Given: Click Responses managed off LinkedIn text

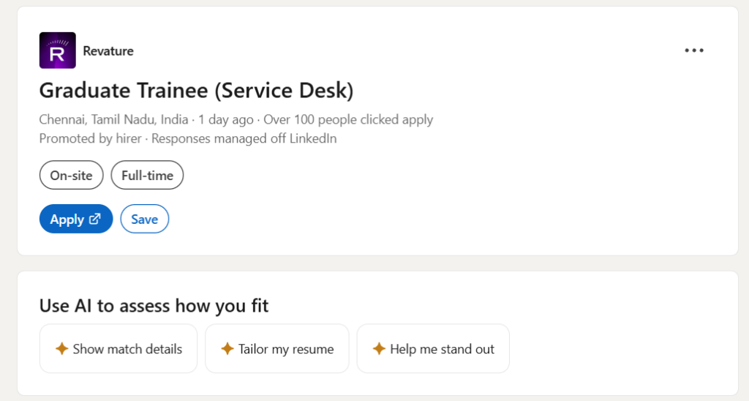Looking at the screenshot, I should tap(244, 138).
